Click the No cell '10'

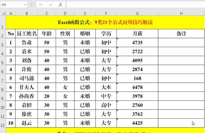click(11, 123)
